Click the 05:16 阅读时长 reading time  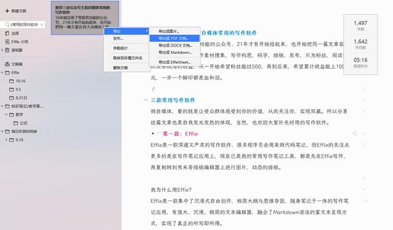tap(360, 63)
